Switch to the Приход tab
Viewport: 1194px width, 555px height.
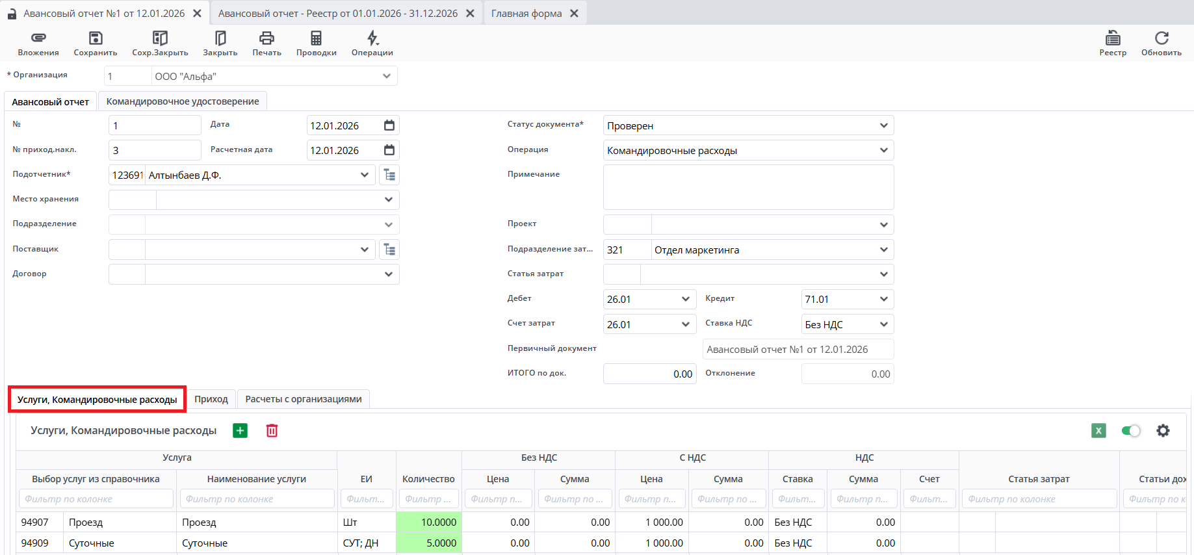211,399
